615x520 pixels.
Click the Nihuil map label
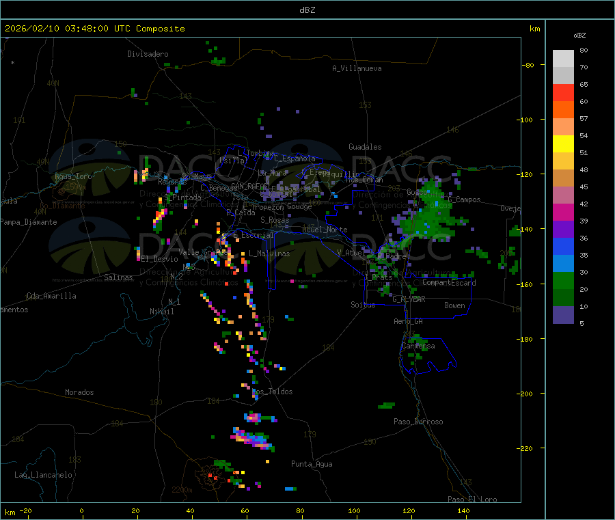coord(162,312)
